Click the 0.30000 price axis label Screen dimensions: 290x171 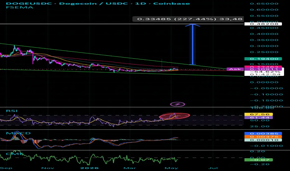click(264, 46)
